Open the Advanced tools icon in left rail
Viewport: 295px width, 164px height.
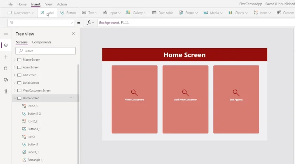tap(6, 92)
